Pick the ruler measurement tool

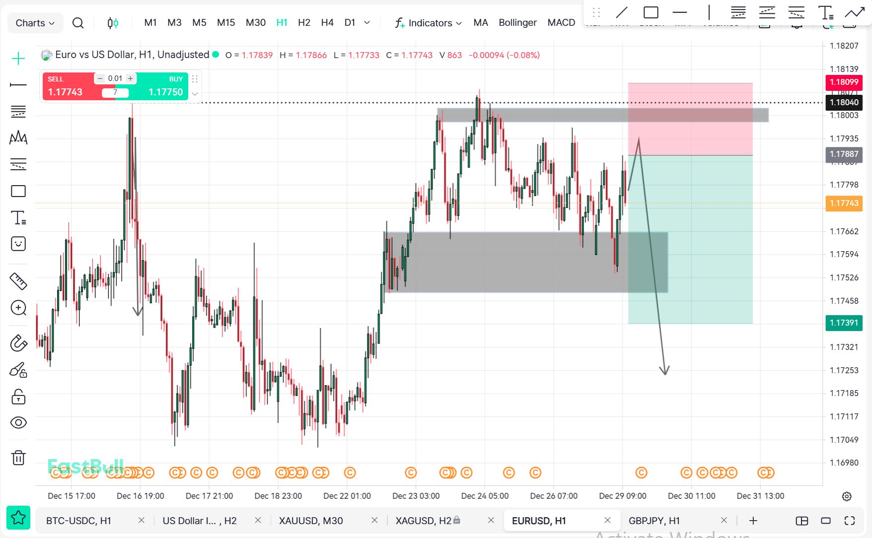click(18, 281)
